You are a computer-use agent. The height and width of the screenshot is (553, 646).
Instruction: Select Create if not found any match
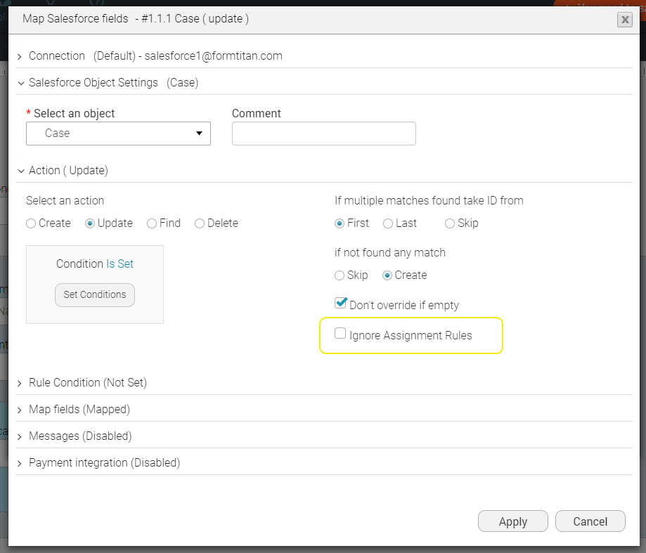click(x=387, y=275)
